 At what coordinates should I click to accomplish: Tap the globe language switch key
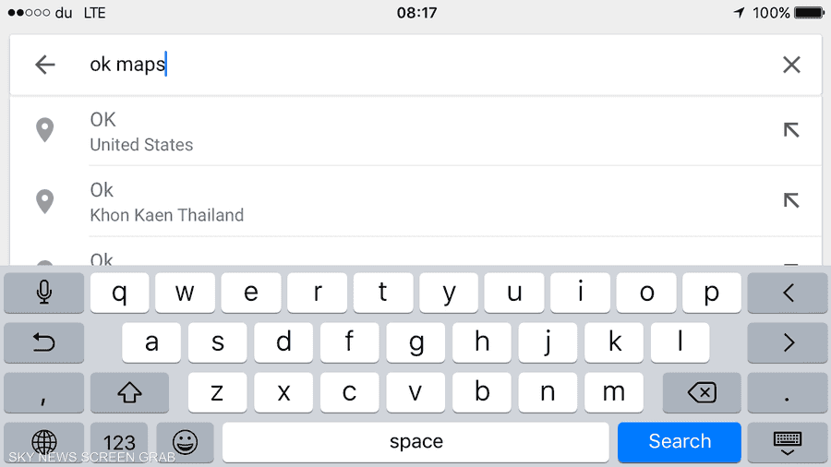(x=44, y=443)
